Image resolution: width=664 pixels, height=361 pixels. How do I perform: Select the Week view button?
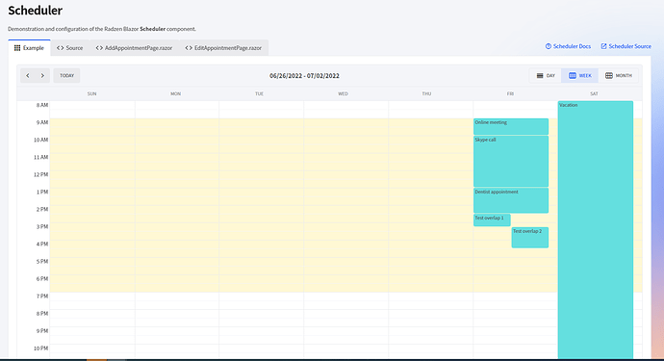tap(579, 76)
